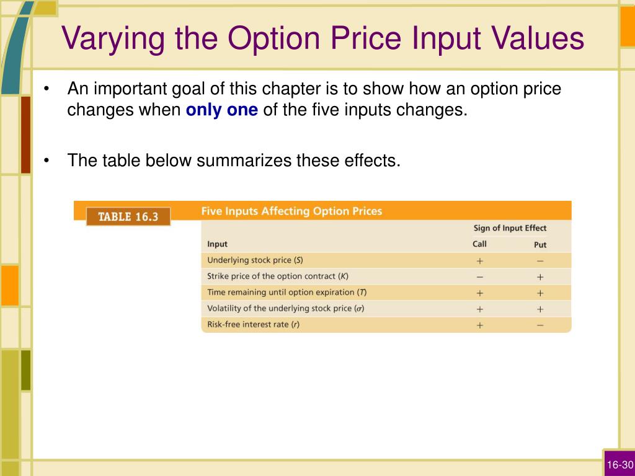This screenshot has width=635, height=476.
Task: Select 'Time remaining until option expiration (T)' row
Action: click(x=386, y=293)
